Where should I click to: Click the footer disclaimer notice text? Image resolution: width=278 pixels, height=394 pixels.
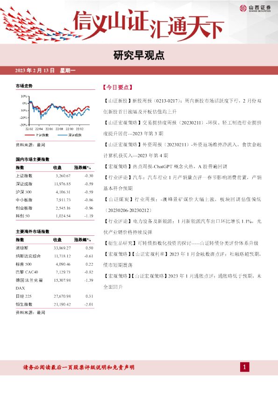point(79,367)
